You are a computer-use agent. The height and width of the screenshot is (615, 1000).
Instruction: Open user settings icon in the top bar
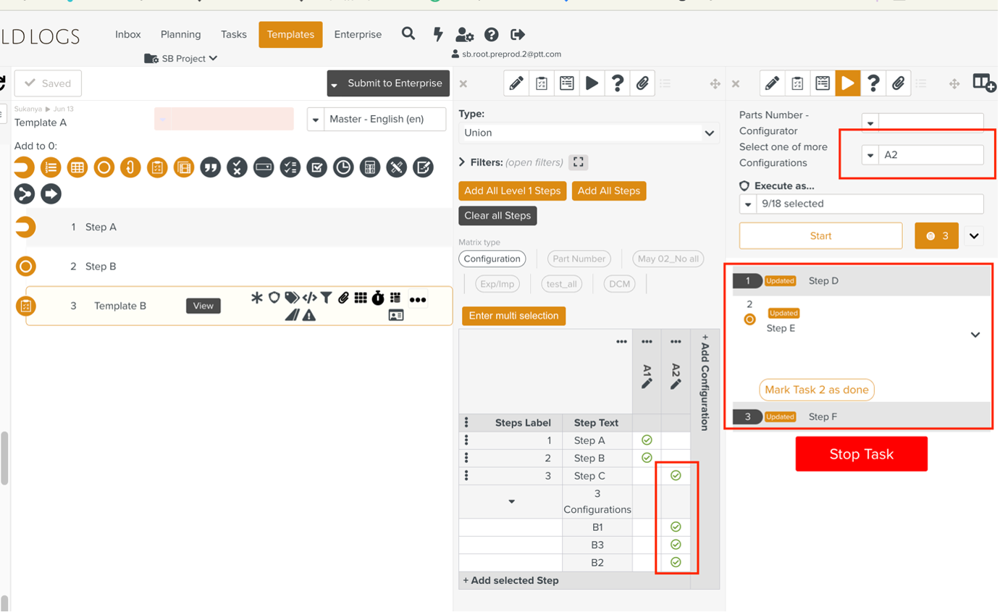464,35
